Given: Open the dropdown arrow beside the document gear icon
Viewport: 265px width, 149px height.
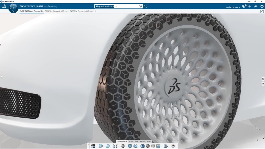Looking at the screenshot, I should coord(169,146).
